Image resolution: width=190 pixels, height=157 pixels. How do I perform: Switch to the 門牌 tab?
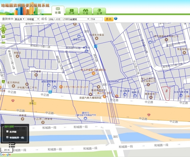coord(72,11)
